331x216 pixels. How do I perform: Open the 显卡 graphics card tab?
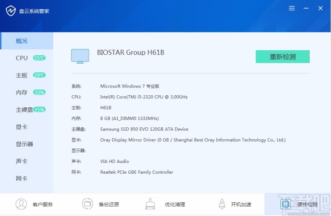(x=27, y=127)
